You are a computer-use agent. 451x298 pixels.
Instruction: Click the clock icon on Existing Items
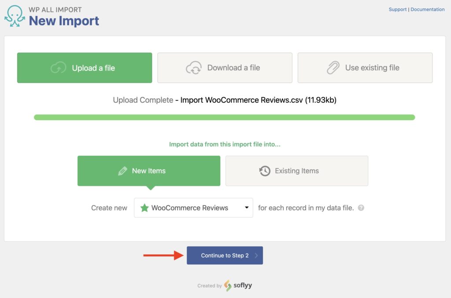[264, 171]
